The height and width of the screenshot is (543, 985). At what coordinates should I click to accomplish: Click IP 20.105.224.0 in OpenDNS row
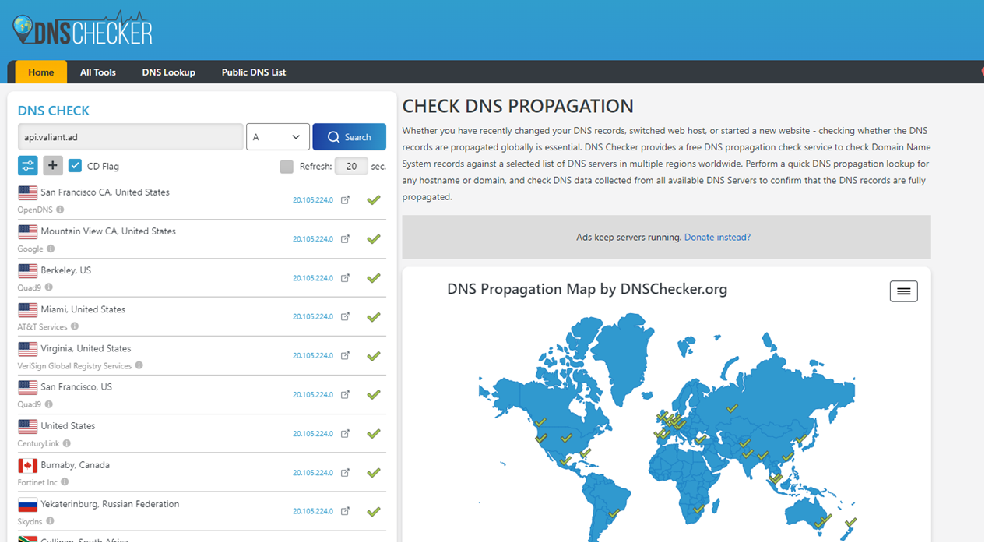pyautogui.click(x=313, y=200)
